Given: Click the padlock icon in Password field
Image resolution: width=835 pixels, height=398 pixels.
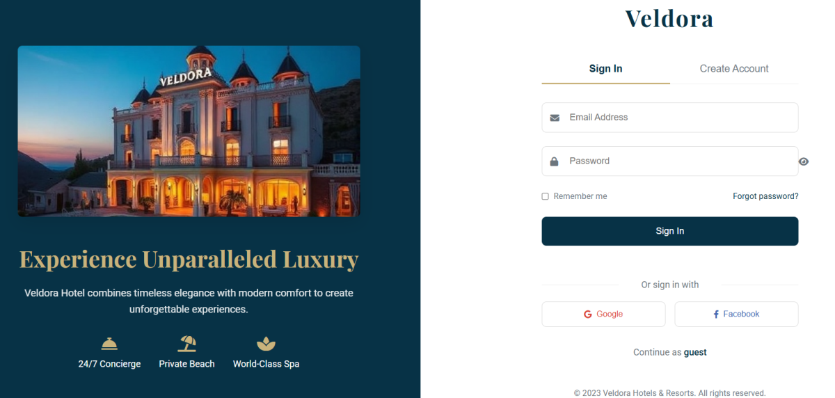Looking at the screenshot, I should (x=555, y=161).
